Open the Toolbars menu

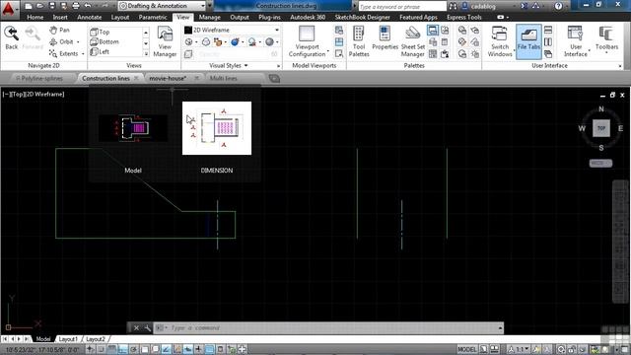coord(606,38)
